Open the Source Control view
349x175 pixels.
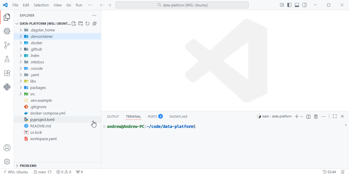pos(7,45)
